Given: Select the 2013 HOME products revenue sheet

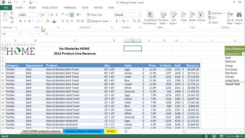Looking at the screenshot, I should click(41, 131).
